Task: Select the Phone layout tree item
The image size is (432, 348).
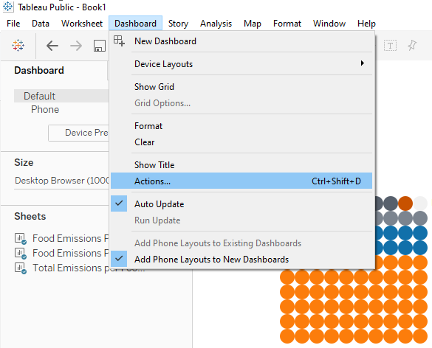Action: coord(45,110)
